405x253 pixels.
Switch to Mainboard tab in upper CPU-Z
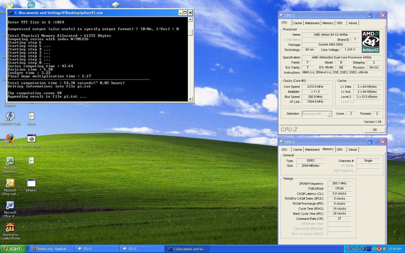(312, 23)
